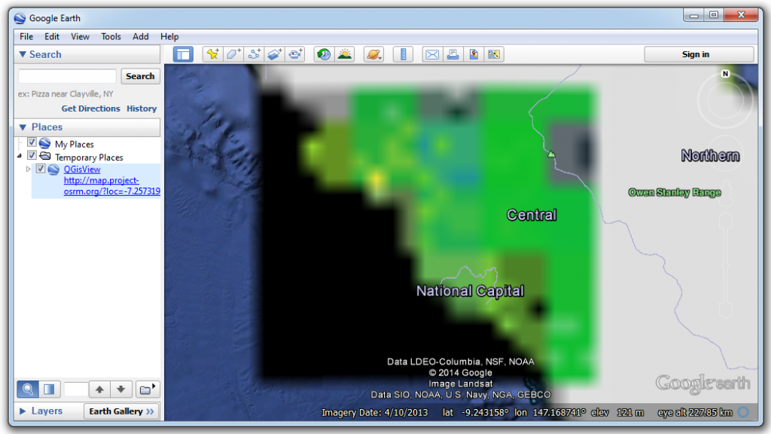Screen dimensions: 771x434
Task: Show sunlight across the landscape icon
Action: pyautogui.click(x=345, y=54)
